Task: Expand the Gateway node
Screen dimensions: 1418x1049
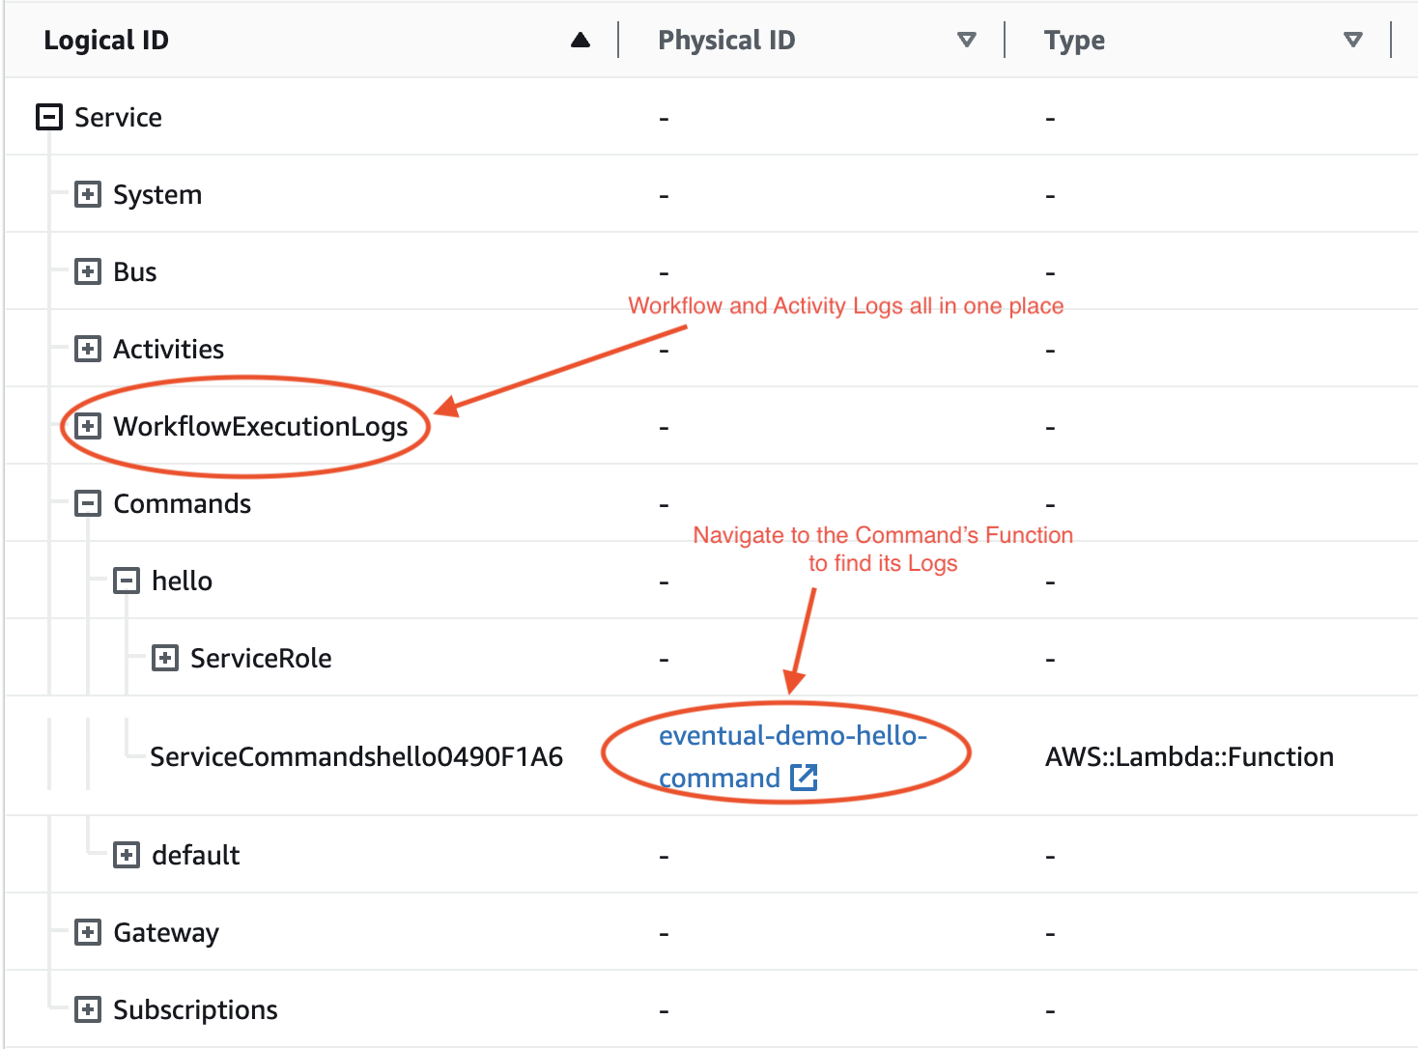Action: coord(88,932)
